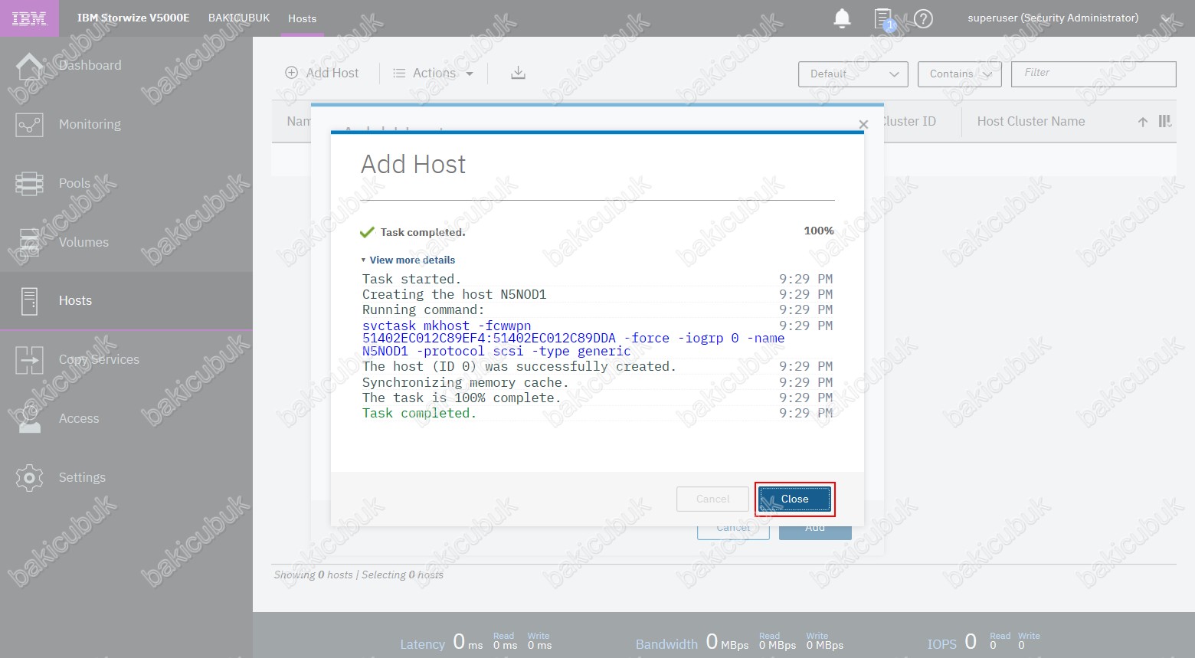Open Volumes in the sidebar
The image size is (1195, 658).
point(126,242)
